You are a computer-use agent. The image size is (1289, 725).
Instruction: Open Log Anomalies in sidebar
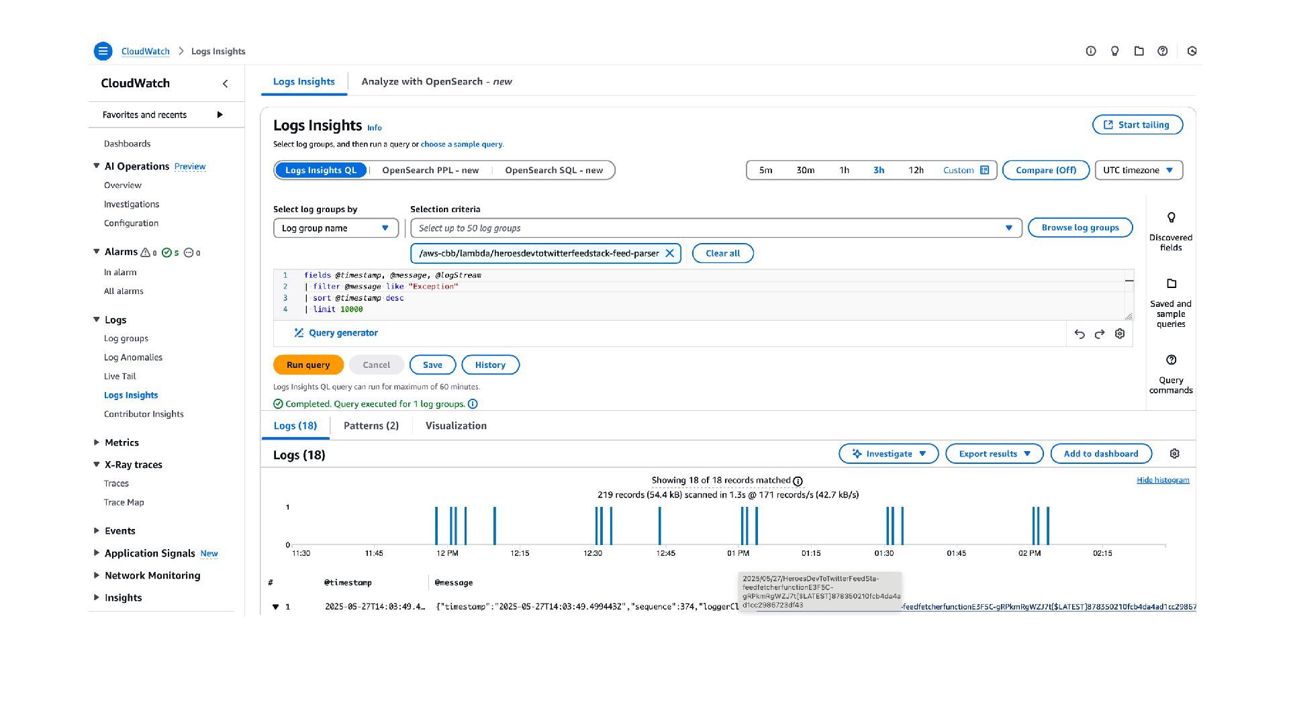point(133,357)
